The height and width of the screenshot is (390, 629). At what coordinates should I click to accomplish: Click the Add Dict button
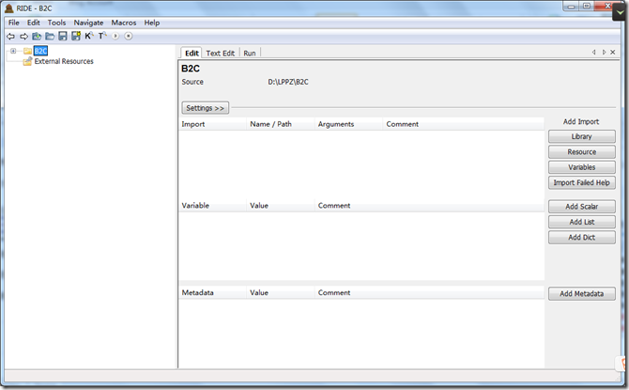point(582,238)
